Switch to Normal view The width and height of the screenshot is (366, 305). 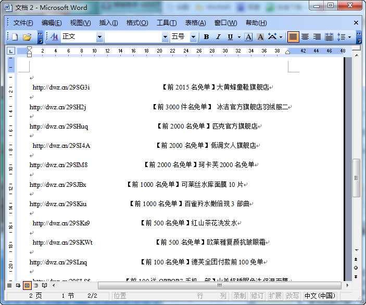(9, 285)
